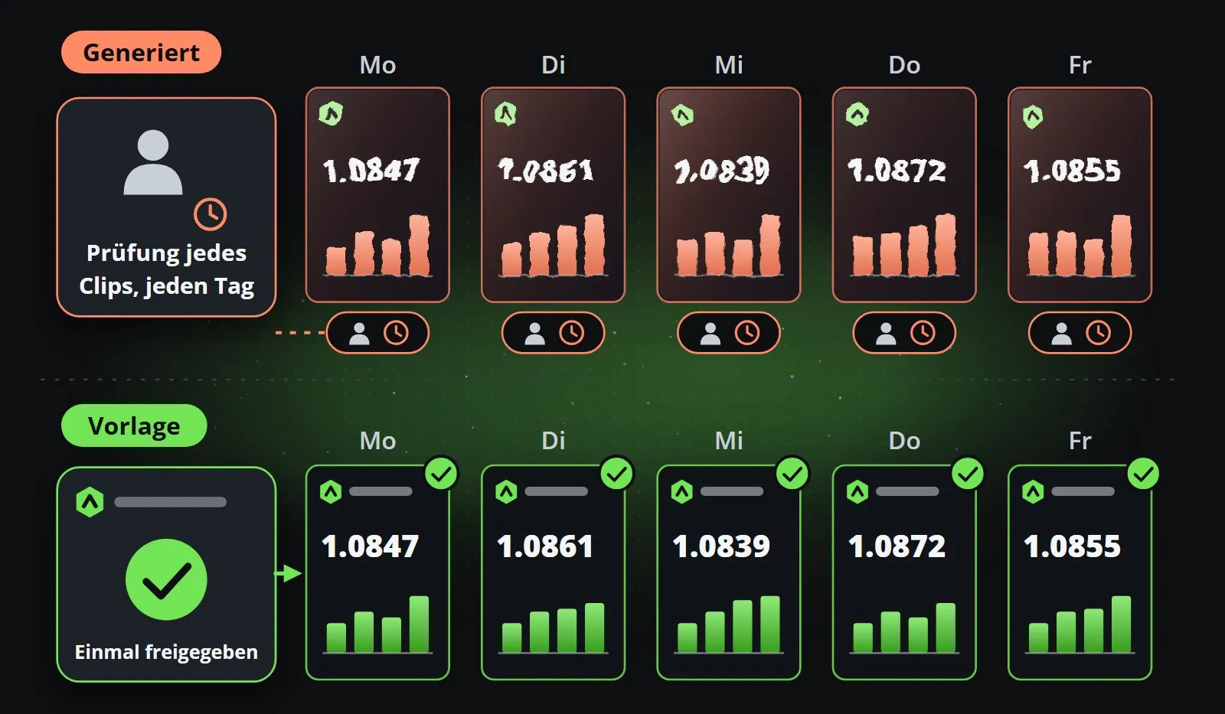Click the hand-drawn value 1.0872 on Generiert Do card

point(897,170)
